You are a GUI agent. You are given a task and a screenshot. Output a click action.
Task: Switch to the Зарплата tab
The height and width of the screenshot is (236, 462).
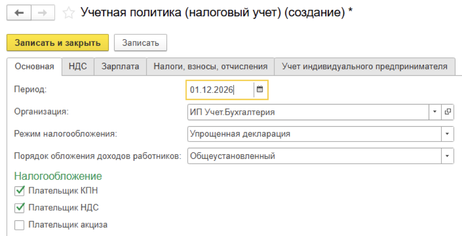(120, 67)
